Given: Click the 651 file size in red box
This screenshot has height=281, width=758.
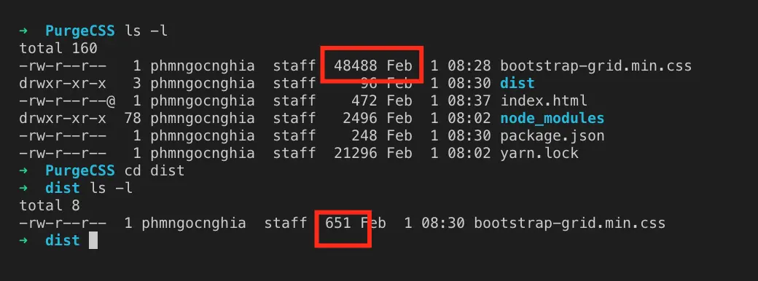Looking at the screenshot, I should pyautogui.click(x=338, y=223).
